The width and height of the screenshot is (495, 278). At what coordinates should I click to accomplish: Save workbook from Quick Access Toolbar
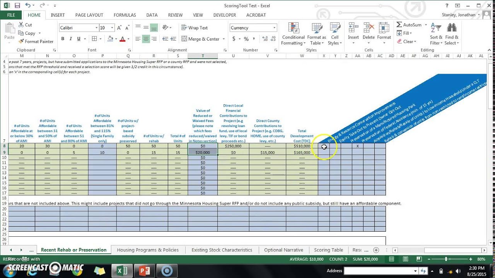[x=17, y=5]
